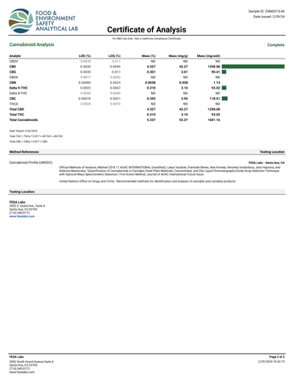Image resolution: width=294 pixels, height=380 pixels.
Task: Select the 'CBDA' analyte row label
Action: [13, 78]
